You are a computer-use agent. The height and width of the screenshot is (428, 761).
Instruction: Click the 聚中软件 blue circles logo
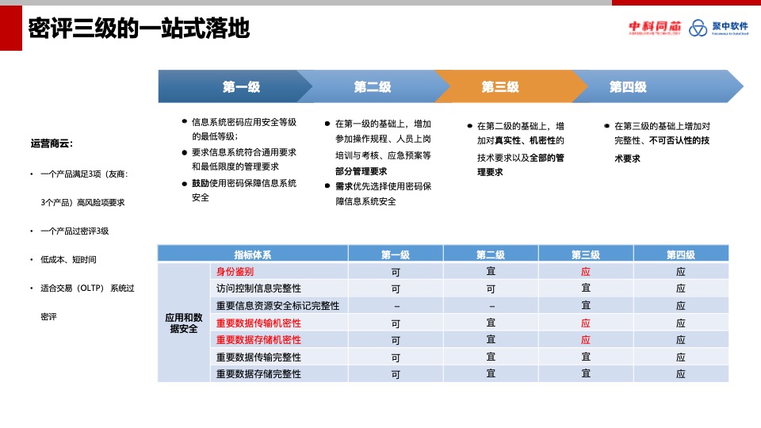(x=719, y=28)
